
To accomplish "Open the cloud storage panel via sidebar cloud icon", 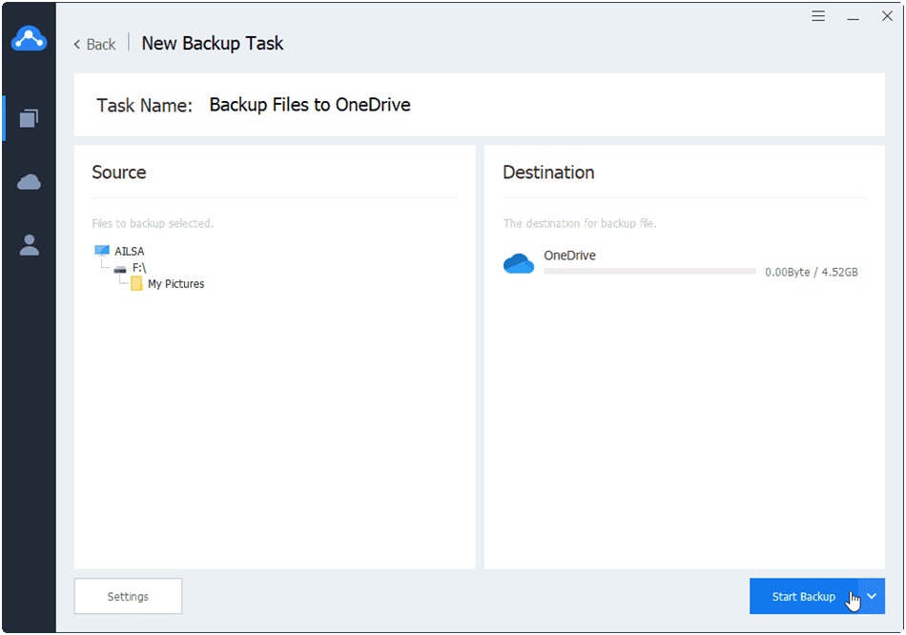I will pos(29,181).
